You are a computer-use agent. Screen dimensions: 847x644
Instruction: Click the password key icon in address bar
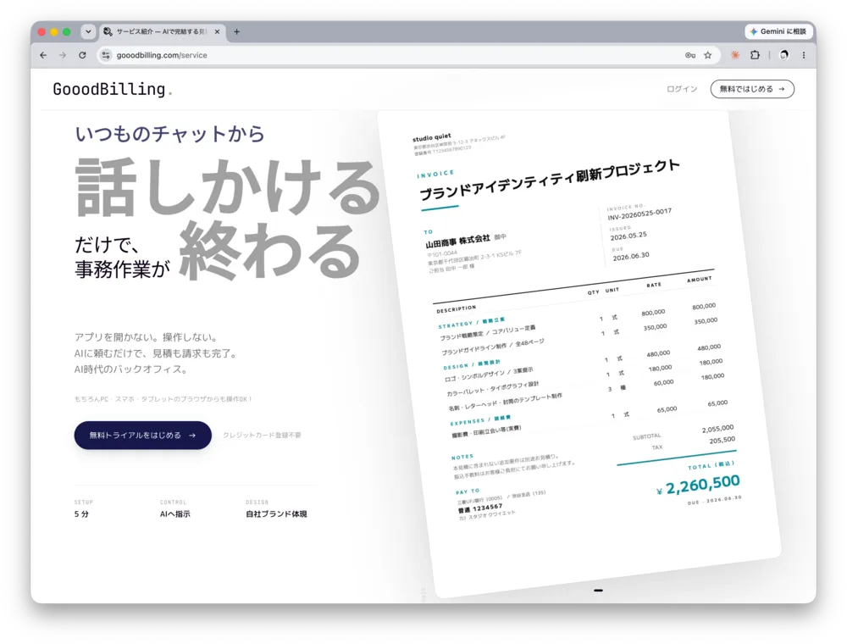689,55
